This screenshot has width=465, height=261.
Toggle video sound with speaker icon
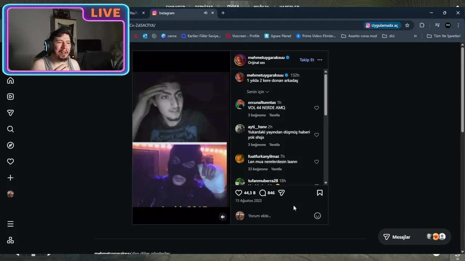(223, 217)
